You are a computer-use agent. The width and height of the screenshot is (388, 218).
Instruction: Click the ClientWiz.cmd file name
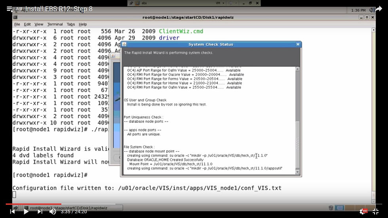point(181,31)
